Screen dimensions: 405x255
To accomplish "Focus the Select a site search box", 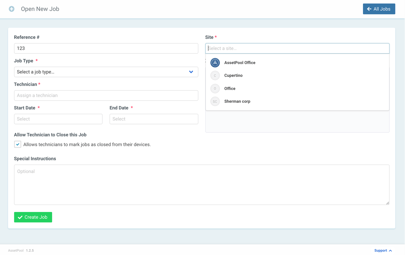I will point(297,48).
